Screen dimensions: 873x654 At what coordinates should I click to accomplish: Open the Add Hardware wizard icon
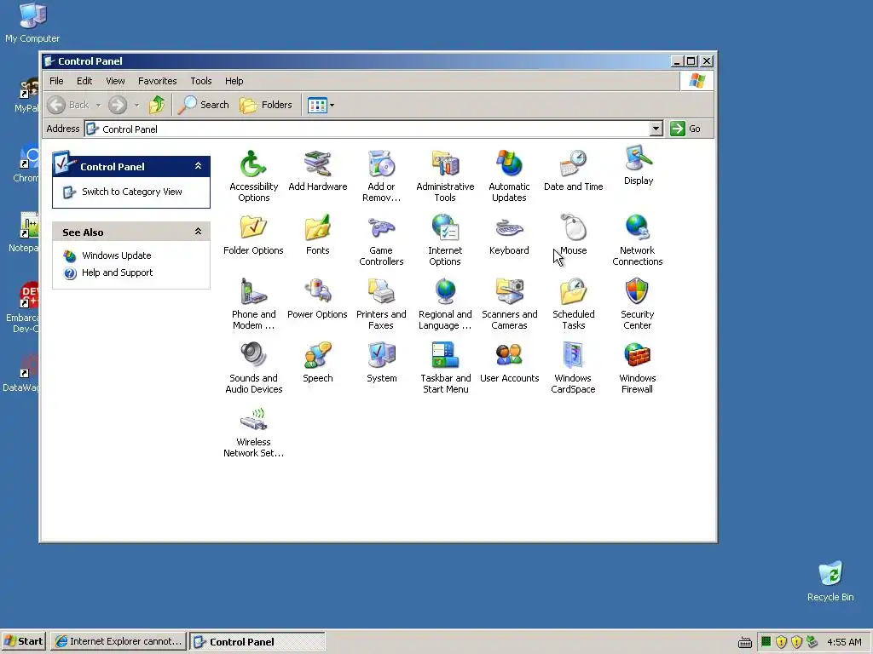(x=317, y=170)
